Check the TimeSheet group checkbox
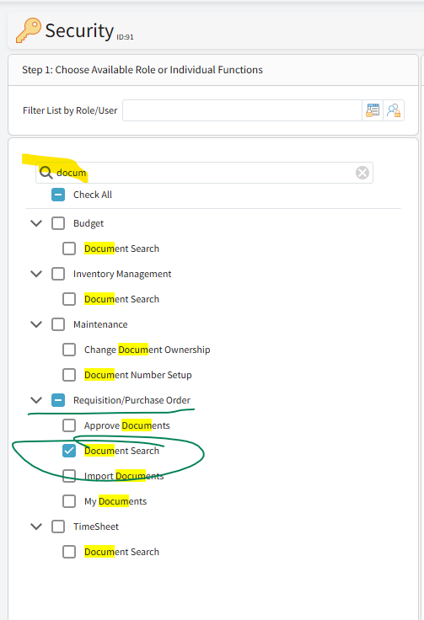 58,526
